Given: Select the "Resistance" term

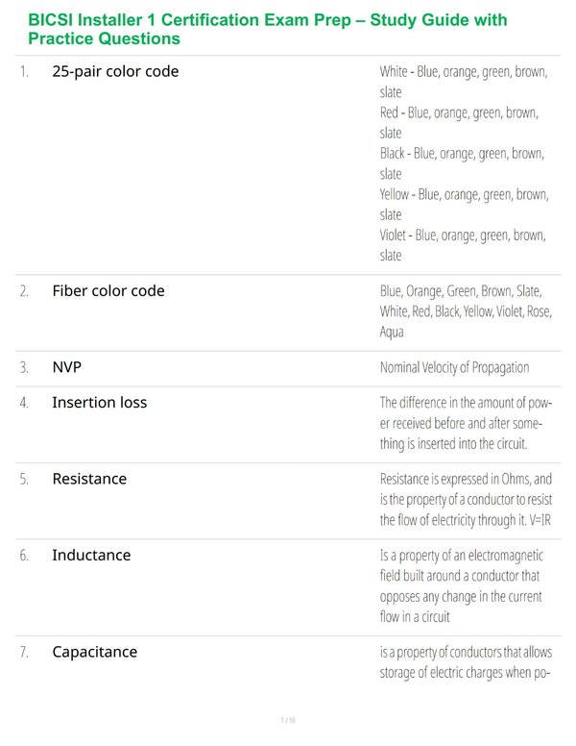Looking at the screenshot, I should [x=89, y=479].
